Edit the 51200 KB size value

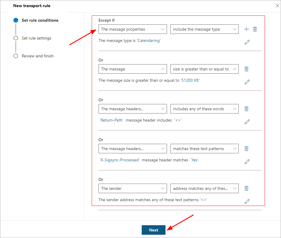247,82
